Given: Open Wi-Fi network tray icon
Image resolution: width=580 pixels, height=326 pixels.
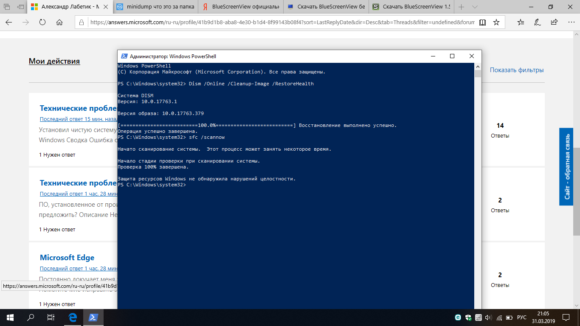Looking at the screenshot, I should [x=499, y=318].
